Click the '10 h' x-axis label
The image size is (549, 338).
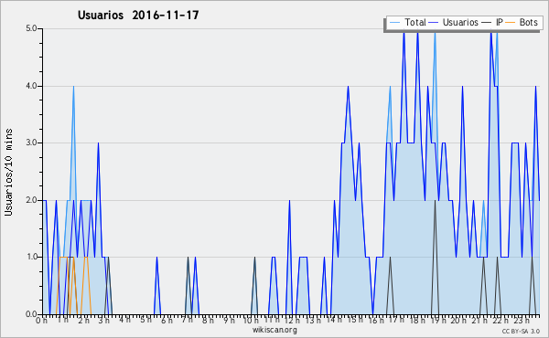251,320
